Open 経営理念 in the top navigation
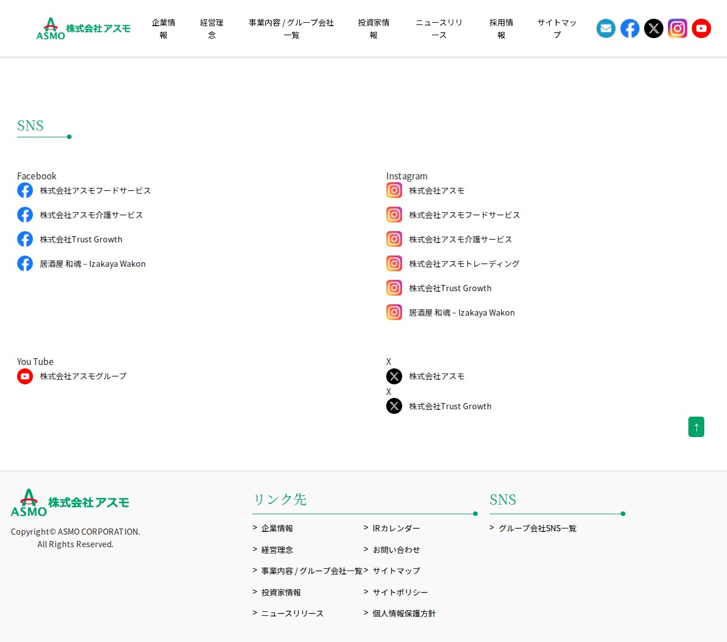 [212, 28]
